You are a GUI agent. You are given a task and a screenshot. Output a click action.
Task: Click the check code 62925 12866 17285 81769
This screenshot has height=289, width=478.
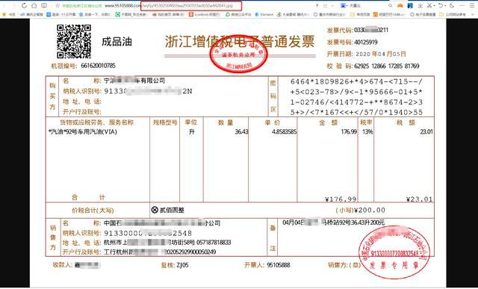click(387, 66)
